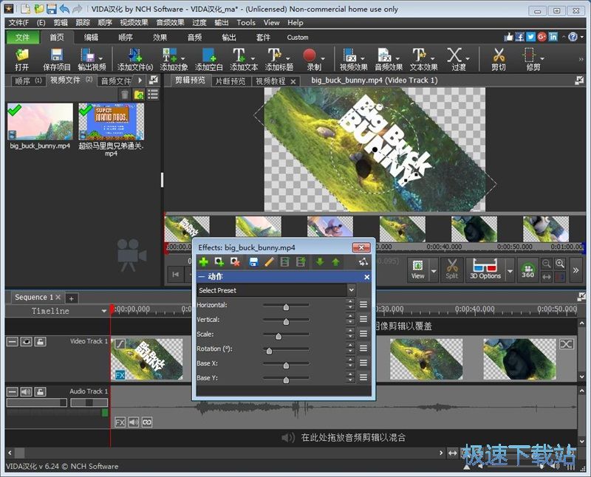591x477 pixels.
Task: Toggle Video Track 1 visibility eye
Action: click(27, 342)
